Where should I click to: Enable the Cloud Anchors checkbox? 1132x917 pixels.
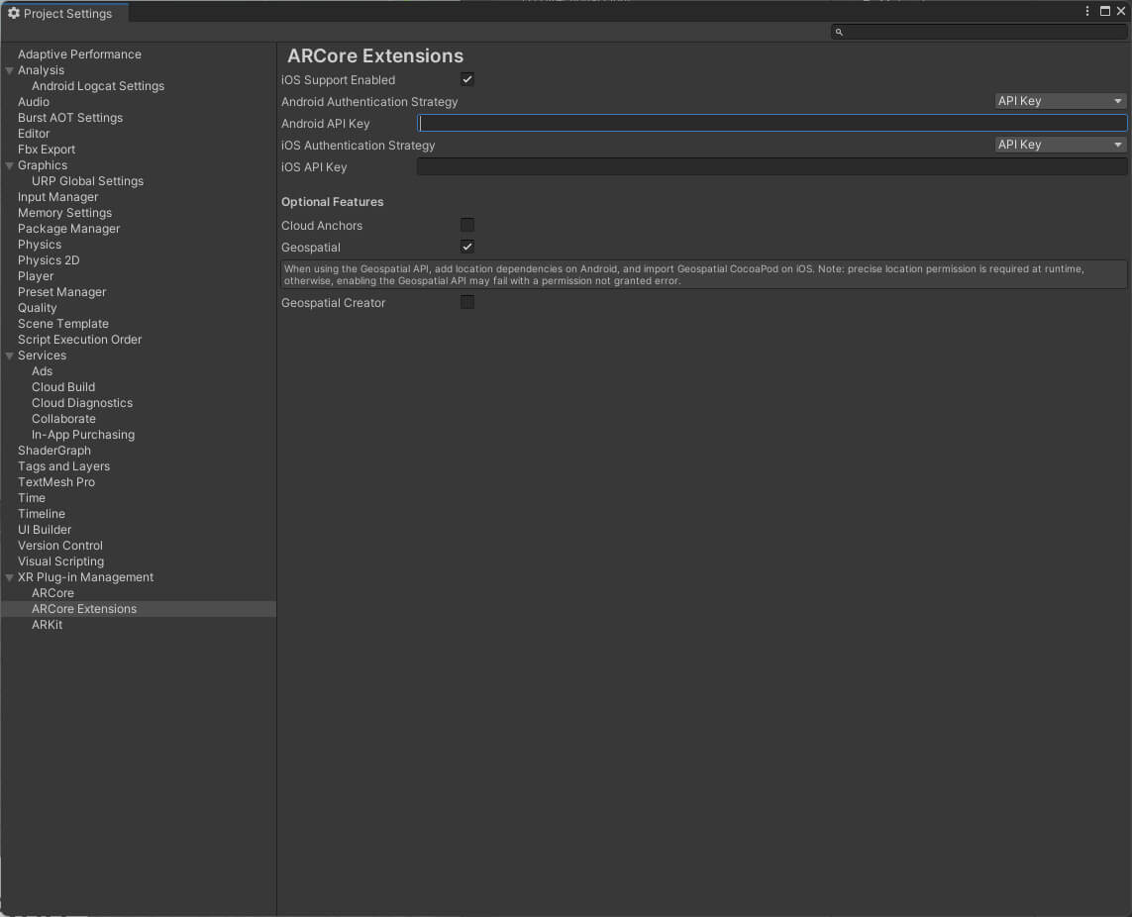click(x=467, y=225)
